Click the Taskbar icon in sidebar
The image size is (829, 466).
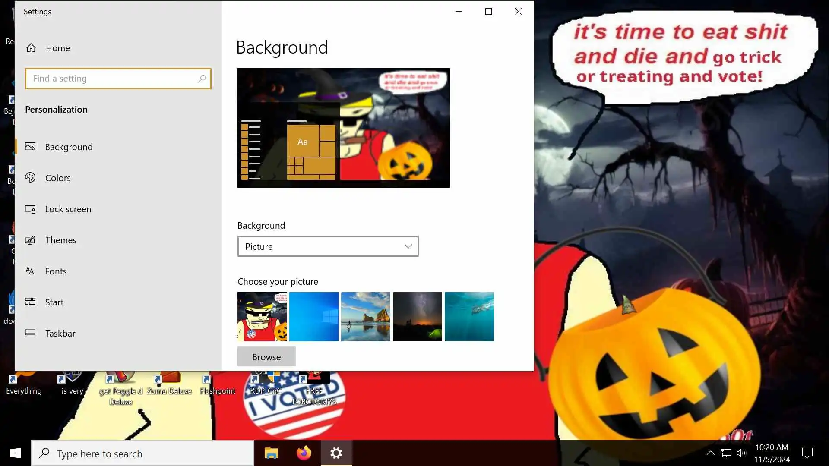click(x=30, y=333)
